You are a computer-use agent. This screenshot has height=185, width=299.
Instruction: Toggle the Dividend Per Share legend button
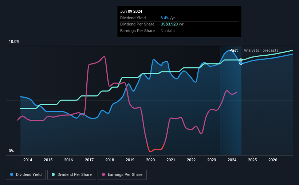[72, 175]
